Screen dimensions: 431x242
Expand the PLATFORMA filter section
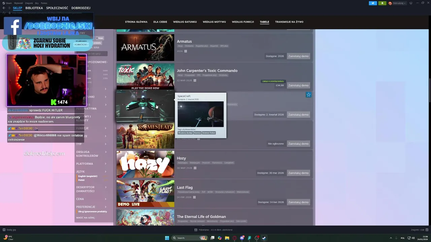click(91, 164)
